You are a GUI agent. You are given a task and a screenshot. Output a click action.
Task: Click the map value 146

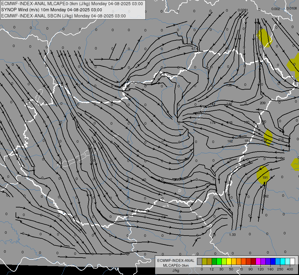229,104
